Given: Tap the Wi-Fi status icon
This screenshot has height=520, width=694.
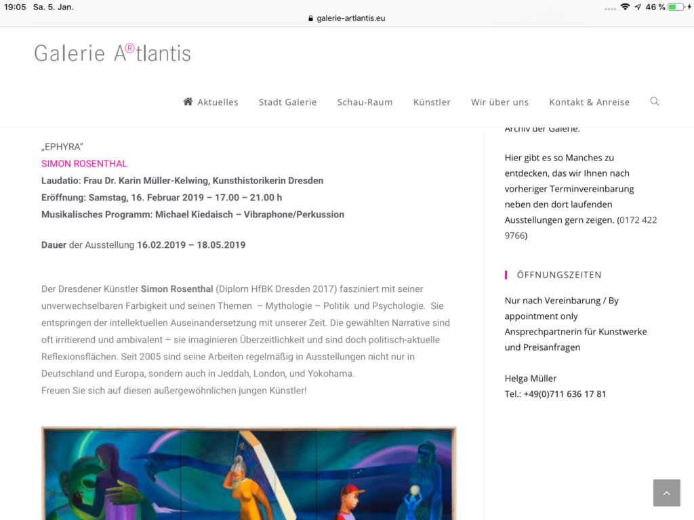Looking at the screenshot, I should click(x=625, y=7).
